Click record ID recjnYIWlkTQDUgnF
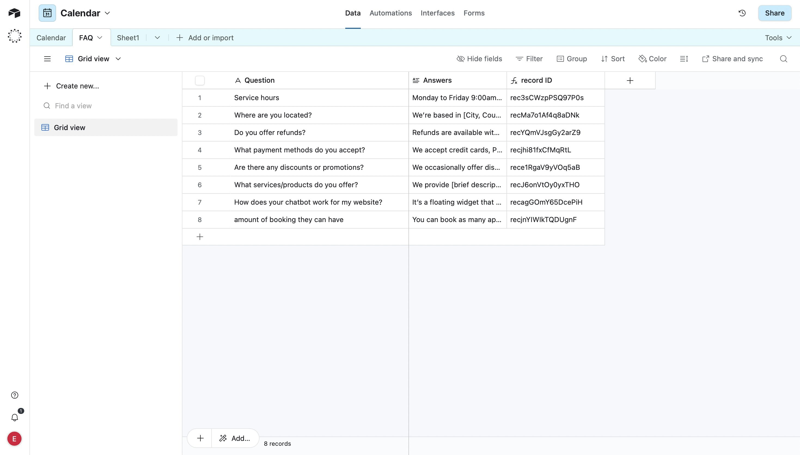Image resolution: width=800 pixels, height=455 pixels. tap(555, 220)
